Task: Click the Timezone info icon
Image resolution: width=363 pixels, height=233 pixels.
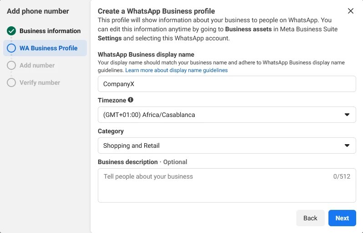Action: click(131, 100)
